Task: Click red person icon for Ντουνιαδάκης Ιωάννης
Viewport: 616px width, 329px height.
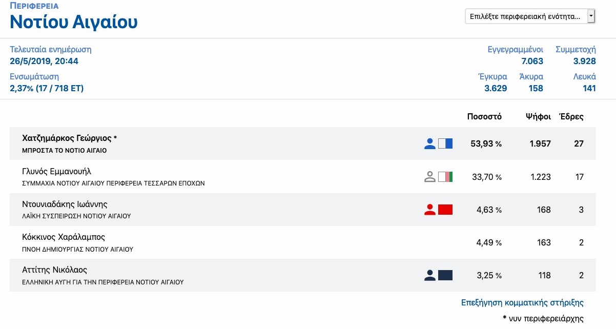Action: [430, 209]
